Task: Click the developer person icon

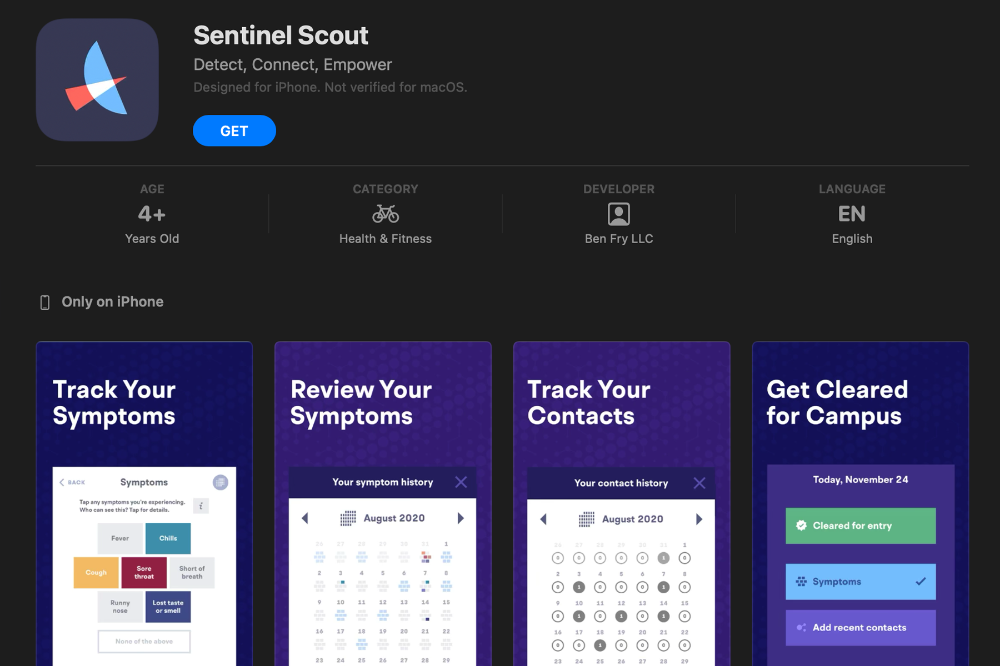Action: (x=619, y=214)
